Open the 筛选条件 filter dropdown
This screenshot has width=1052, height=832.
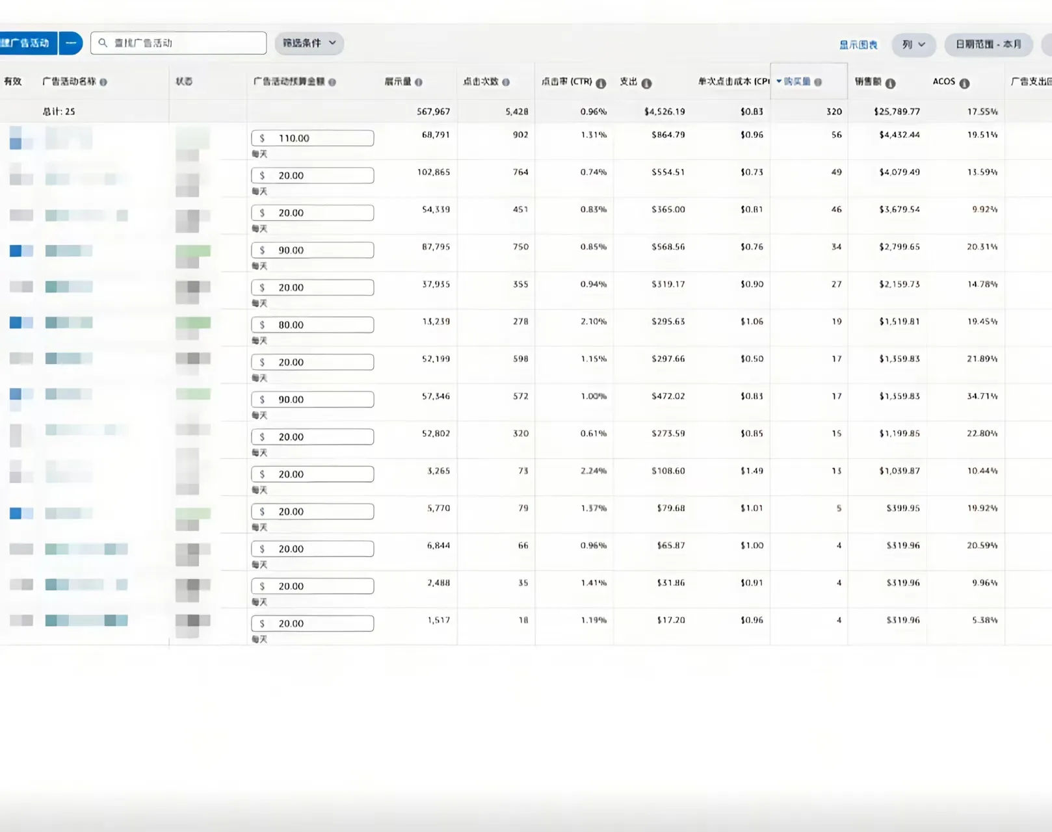click(309, 44)
